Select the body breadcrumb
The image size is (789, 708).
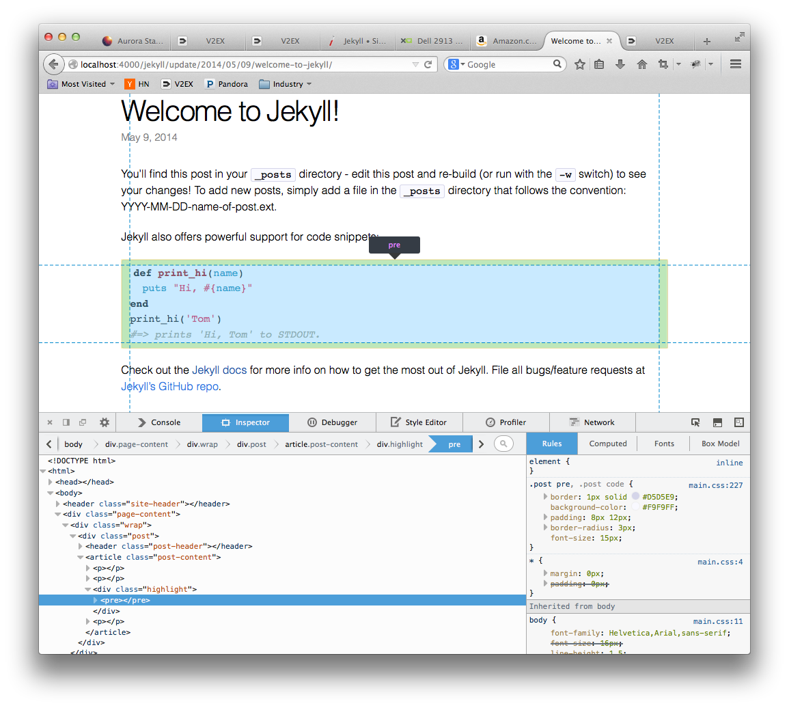coord(74,444)
